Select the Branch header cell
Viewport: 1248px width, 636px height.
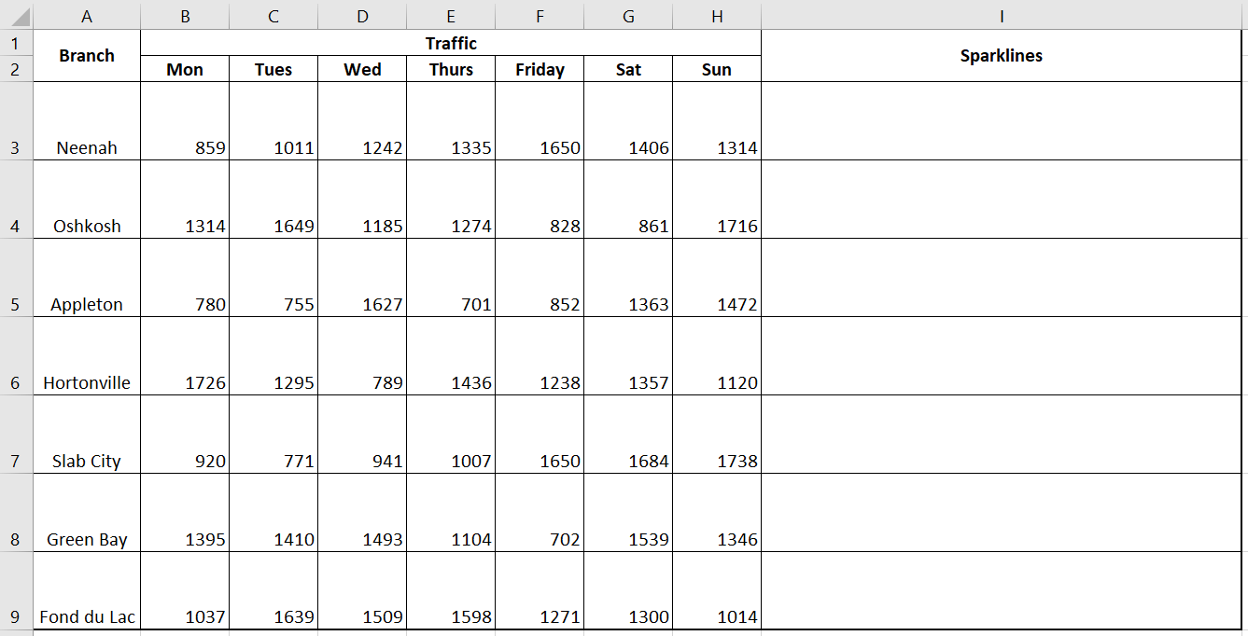click(x=87, y=55)
